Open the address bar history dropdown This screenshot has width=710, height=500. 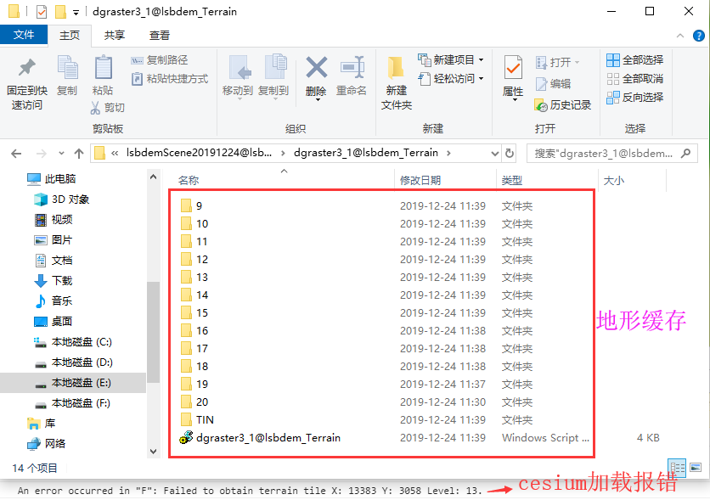[x=495, y=154]
